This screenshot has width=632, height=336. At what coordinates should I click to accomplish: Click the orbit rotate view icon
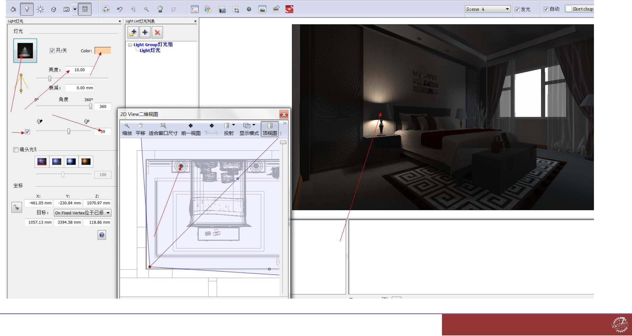(106, 9)
